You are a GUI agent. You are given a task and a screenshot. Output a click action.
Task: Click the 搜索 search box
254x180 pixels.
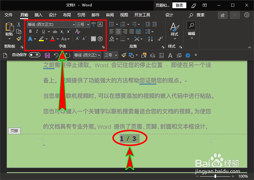pyautogui.click(x=197, y=15)
